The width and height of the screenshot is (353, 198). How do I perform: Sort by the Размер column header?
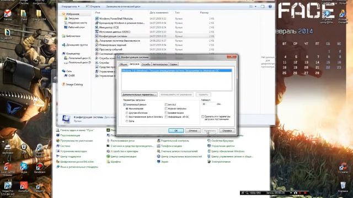tap(204, 13)
